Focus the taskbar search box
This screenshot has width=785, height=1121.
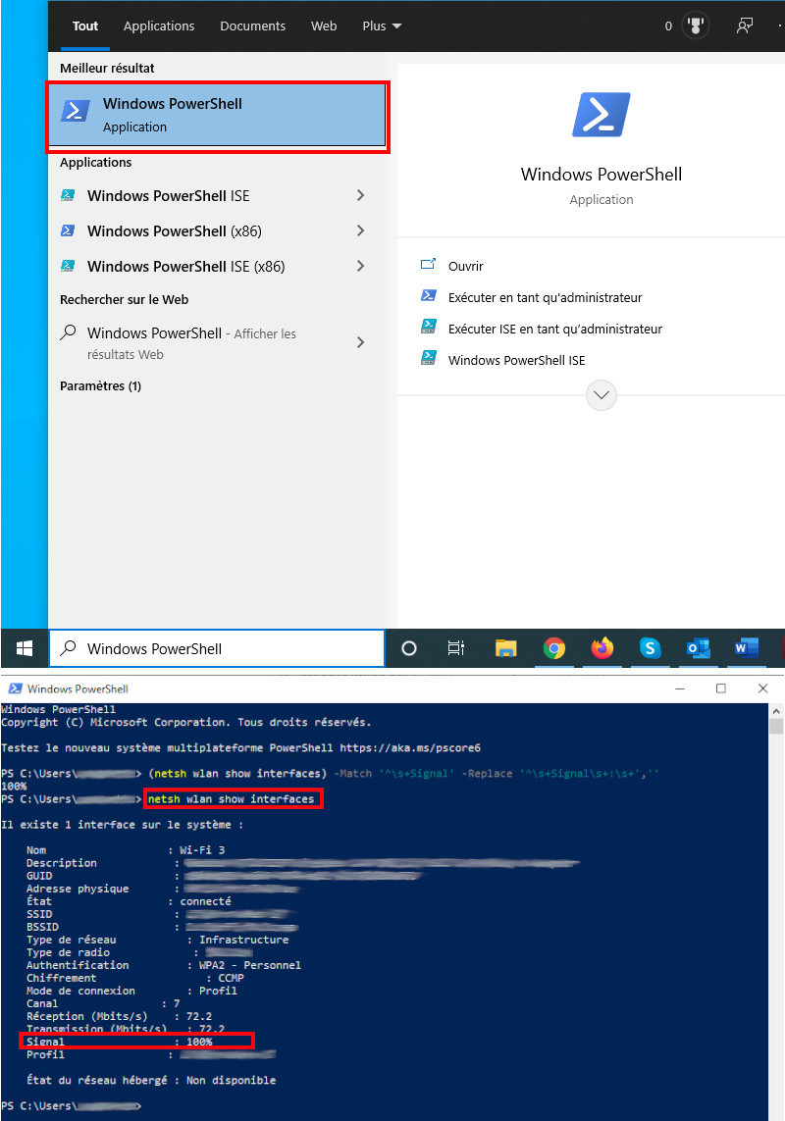tap(217, 648)
